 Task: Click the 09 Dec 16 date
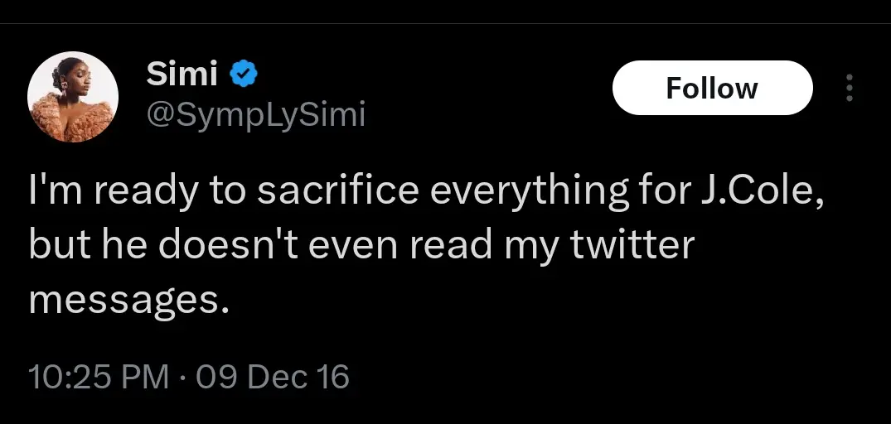(x=274, y=377)
